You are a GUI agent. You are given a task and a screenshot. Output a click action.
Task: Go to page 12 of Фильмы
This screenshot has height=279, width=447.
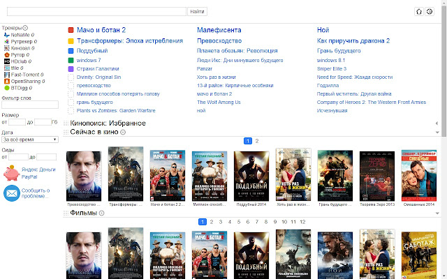click(302, 222)
